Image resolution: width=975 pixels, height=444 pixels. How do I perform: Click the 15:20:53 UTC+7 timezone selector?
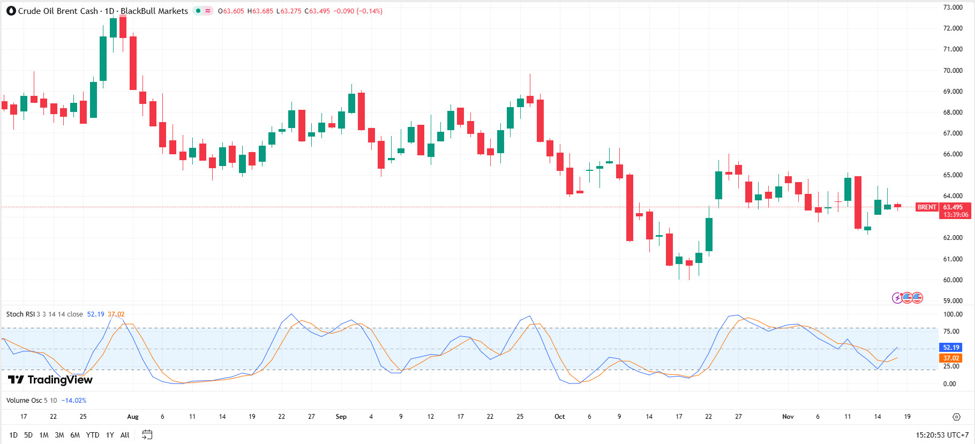942,435
